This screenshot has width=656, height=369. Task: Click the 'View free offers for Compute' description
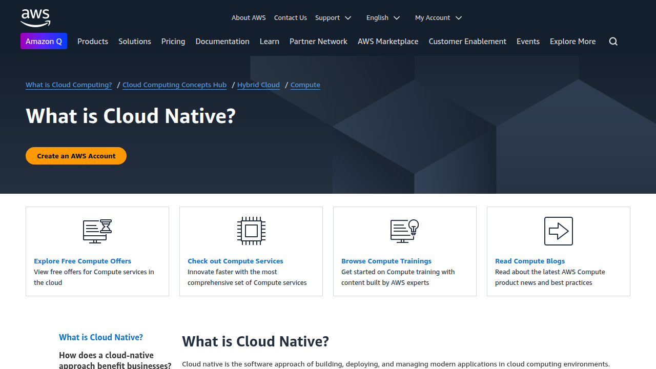(94, 277)
